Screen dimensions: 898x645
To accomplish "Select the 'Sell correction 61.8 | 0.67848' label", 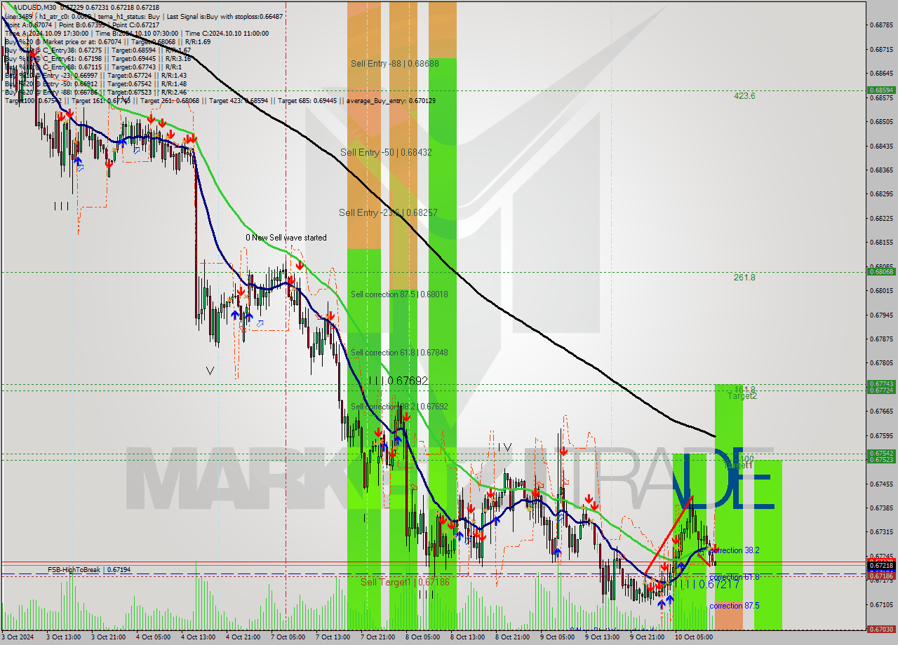I will pyautogui.click(x=399, y=353).
